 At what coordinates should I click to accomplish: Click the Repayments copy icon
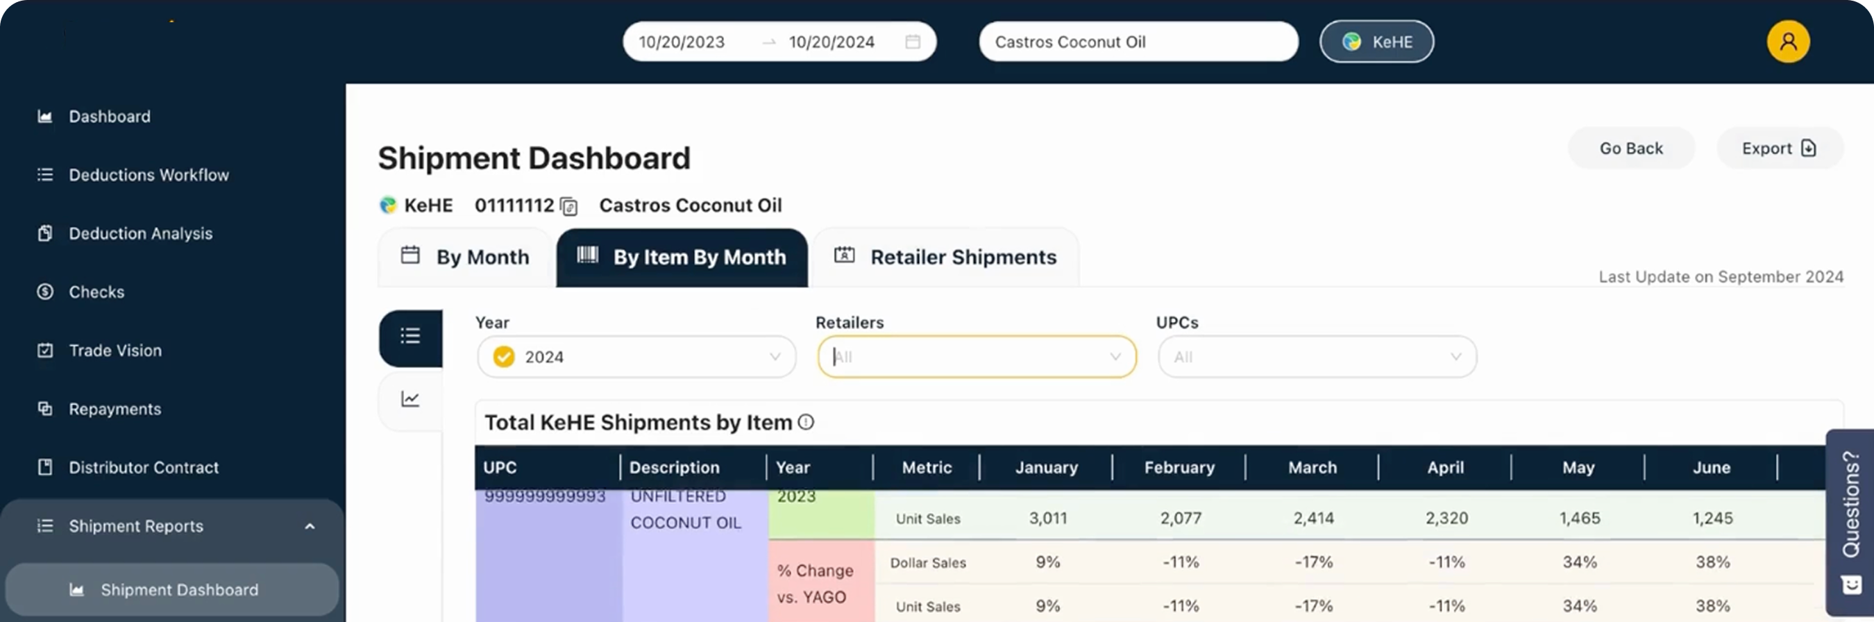pyautogui.click(x=45, y=409)
